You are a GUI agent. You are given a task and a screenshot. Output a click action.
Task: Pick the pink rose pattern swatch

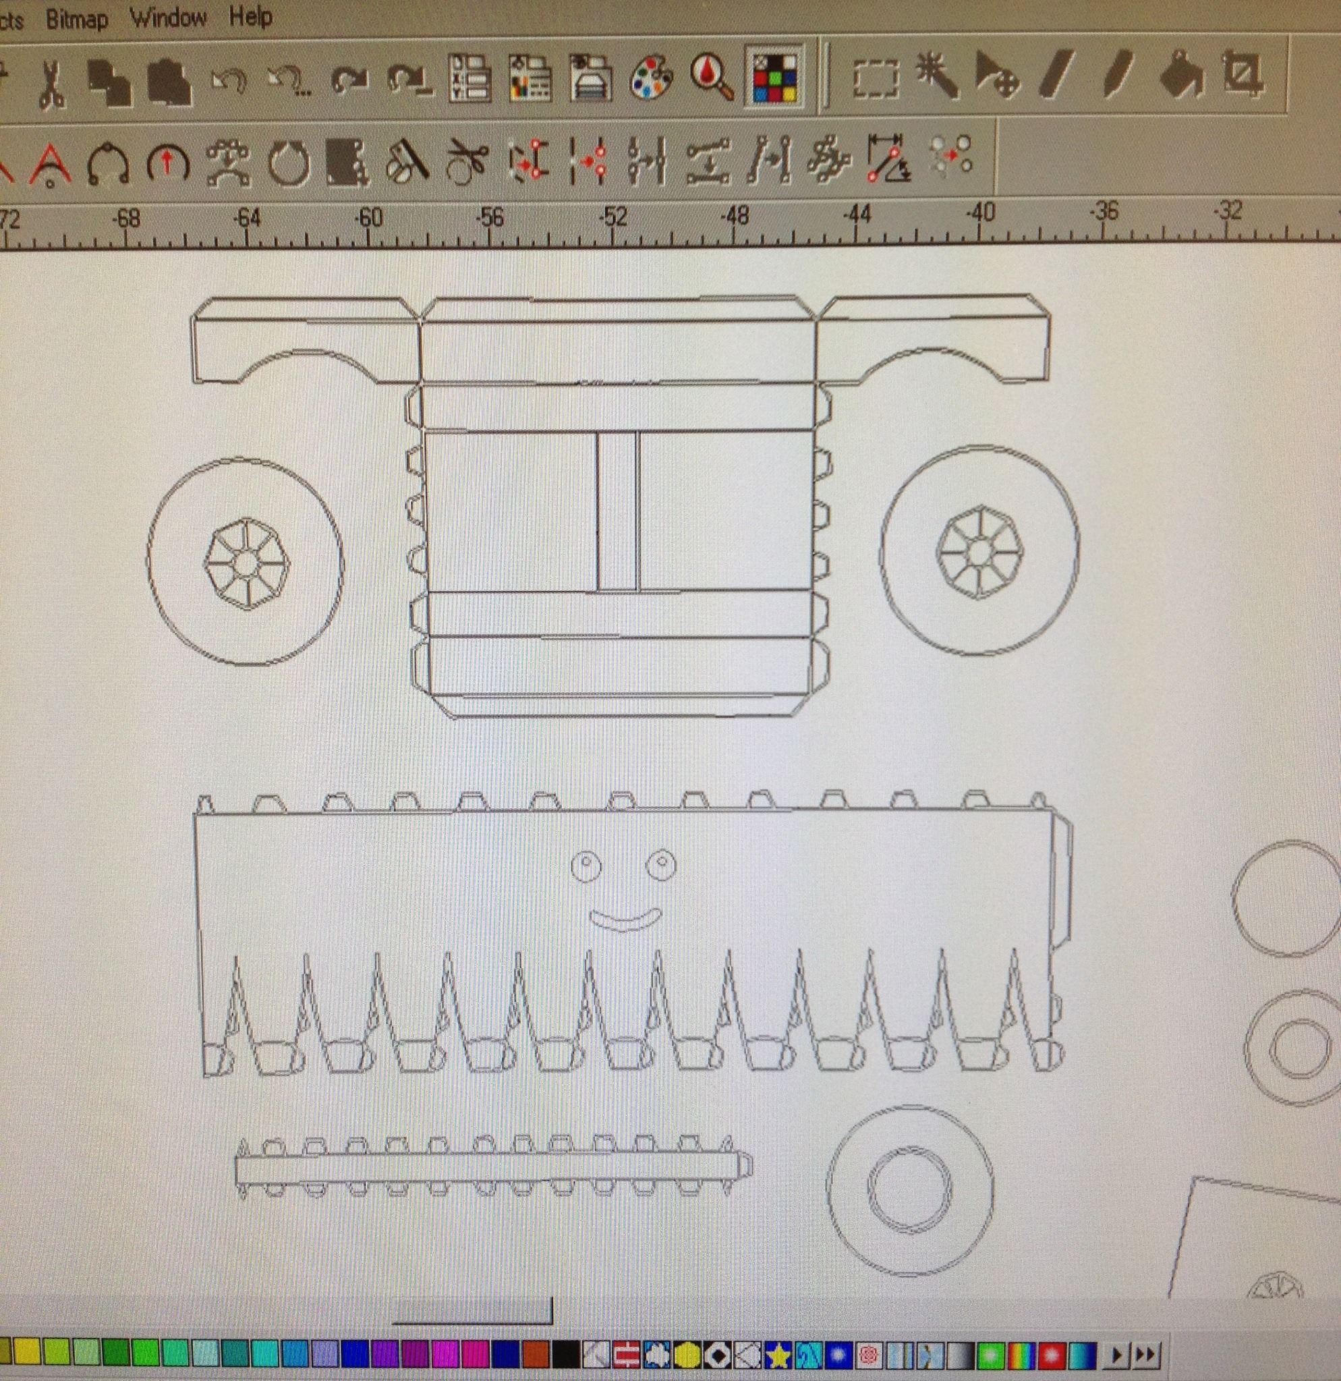(869, 1355)
